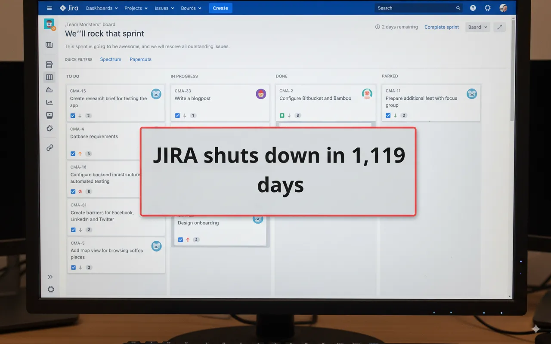This screenshot has width=551, height=344.
Task: Open the Baard dropdown near Complete sprint
Action: click(x=477, y=27)
